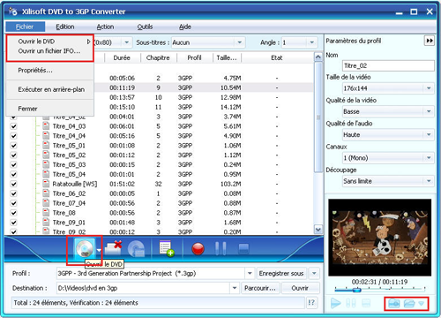Click the add profile icon with green plus
The image size is (441, 318).
coord(167,248)
